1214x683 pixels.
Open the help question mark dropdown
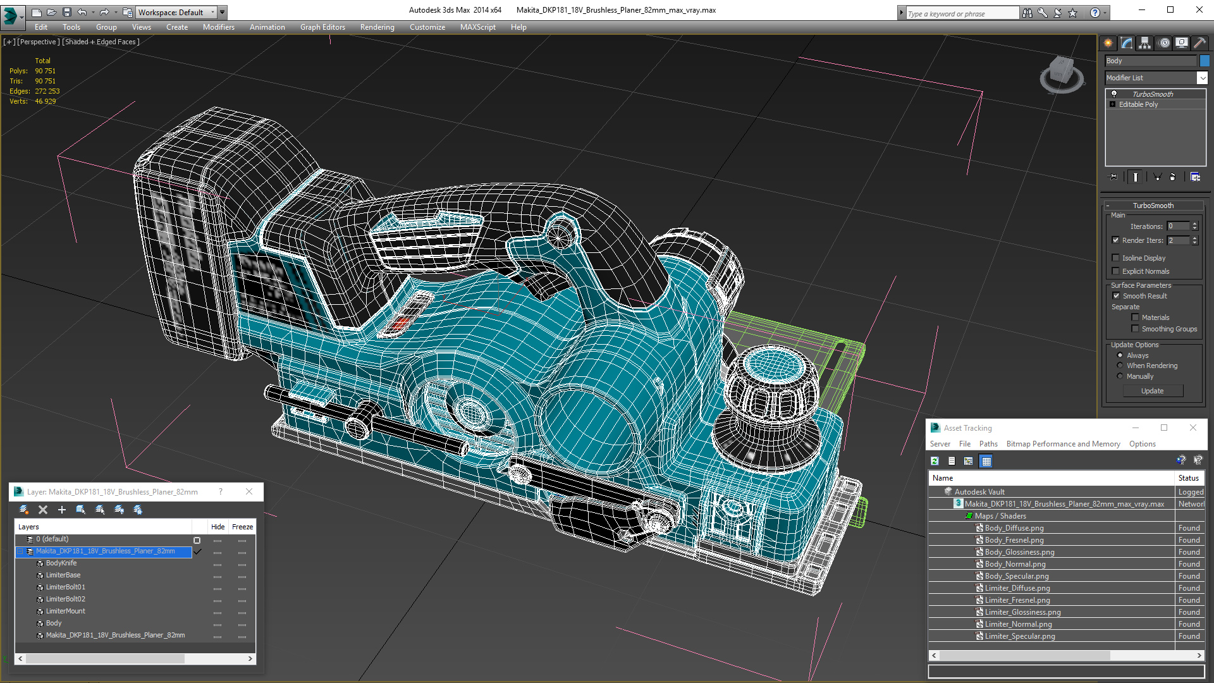pyautogui.click(x=1105, y=13)
